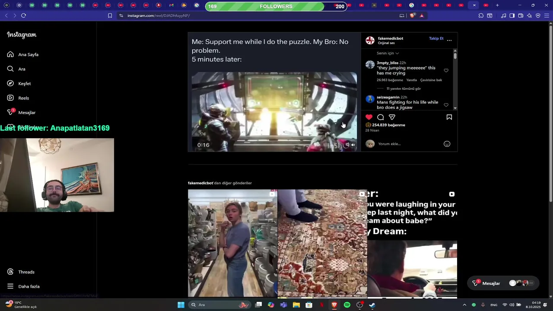The height and width of the screenshot is (311, 553).
Task: Open the carpet reel thumbnail
Action: [322, 243]
